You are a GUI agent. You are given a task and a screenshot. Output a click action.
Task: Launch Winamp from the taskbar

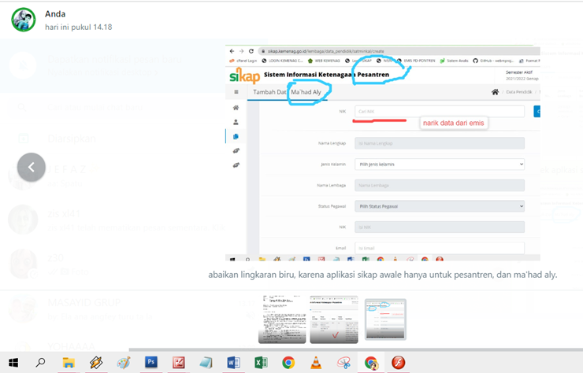(x=96, y=363)
